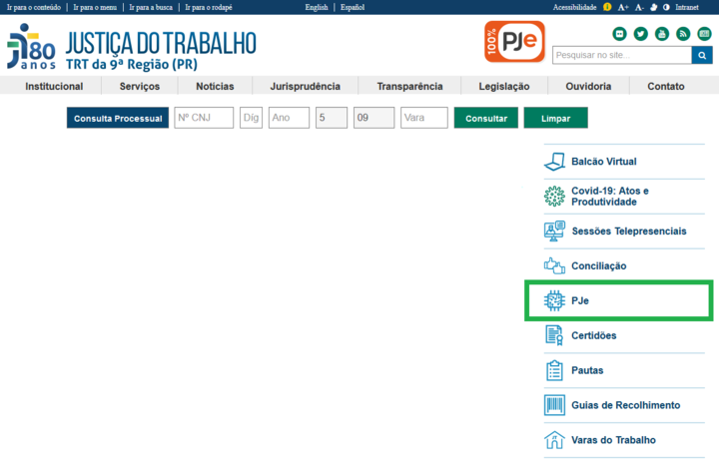Open the Pautas clipboard icon
The width and height of the screenshot is (719, 471).
(554, 370)
